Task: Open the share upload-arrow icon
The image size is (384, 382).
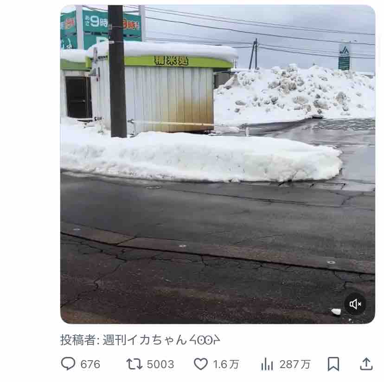Action: click(366, 364)
